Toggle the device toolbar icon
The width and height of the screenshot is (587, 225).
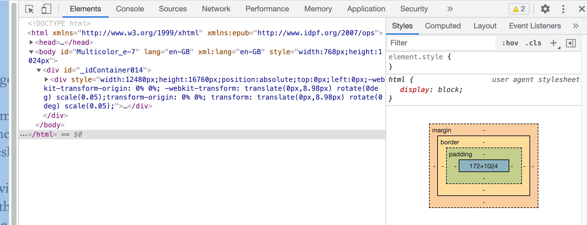tap(46, 9)
